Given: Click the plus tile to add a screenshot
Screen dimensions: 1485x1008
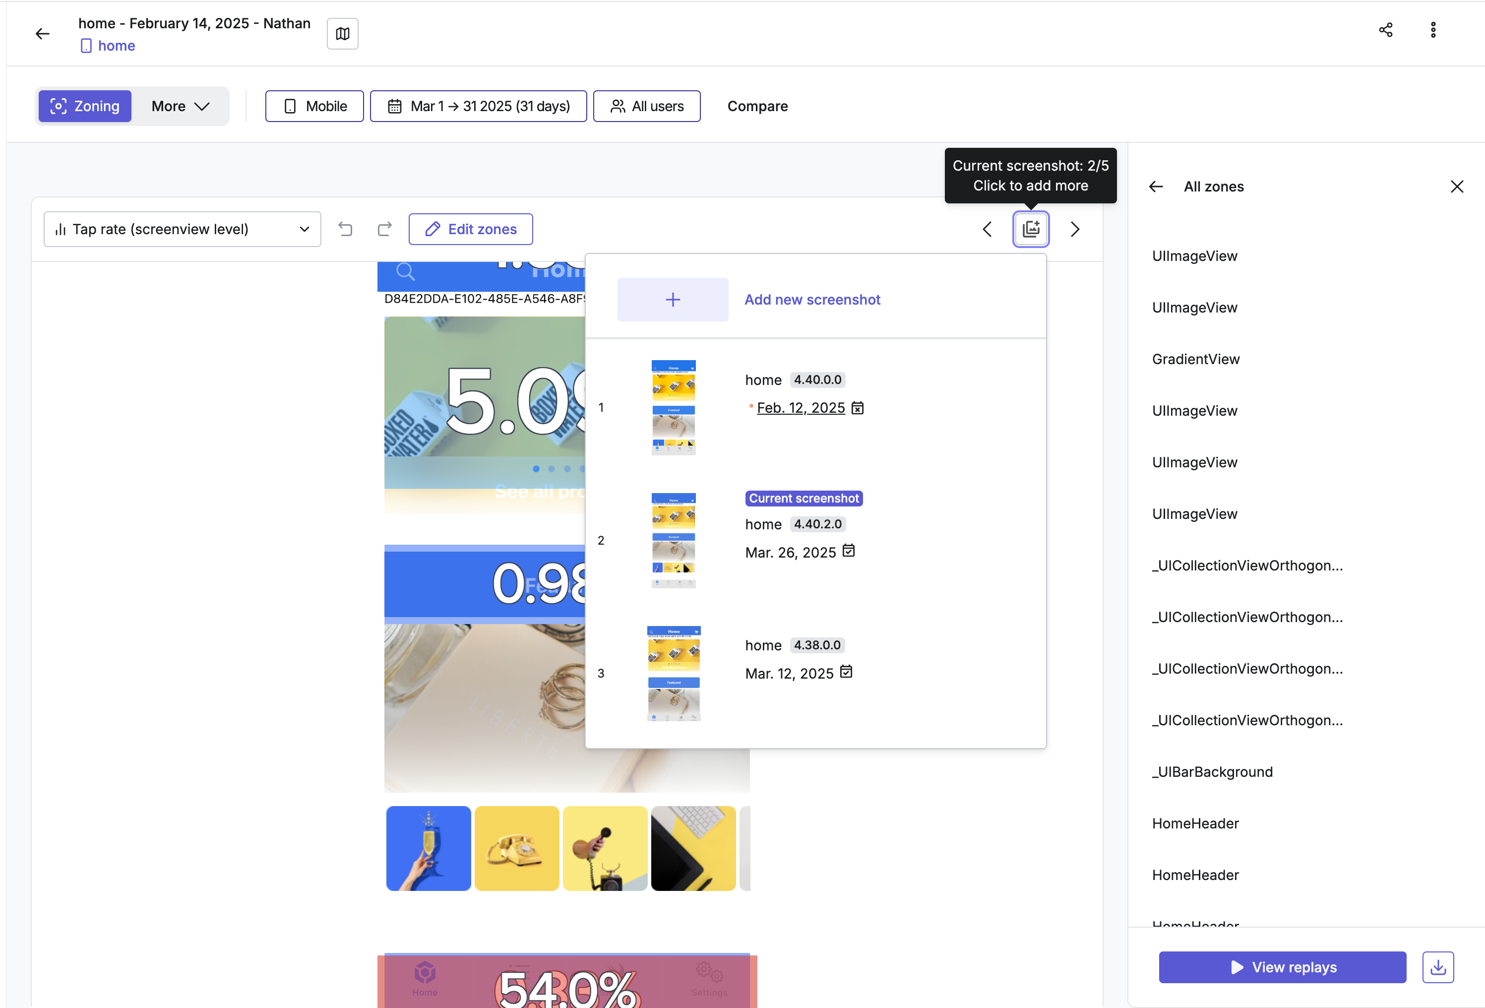Looking at the screenshot, I should [672, 299].
